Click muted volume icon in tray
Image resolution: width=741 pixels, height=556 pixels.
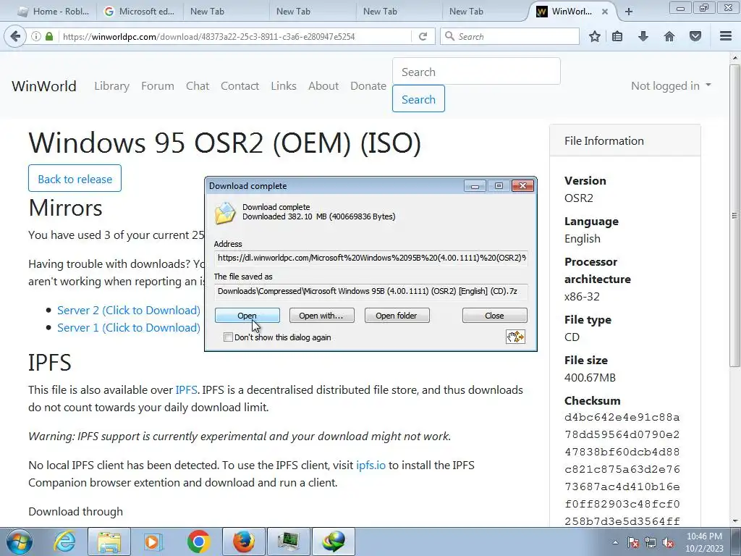668,542
